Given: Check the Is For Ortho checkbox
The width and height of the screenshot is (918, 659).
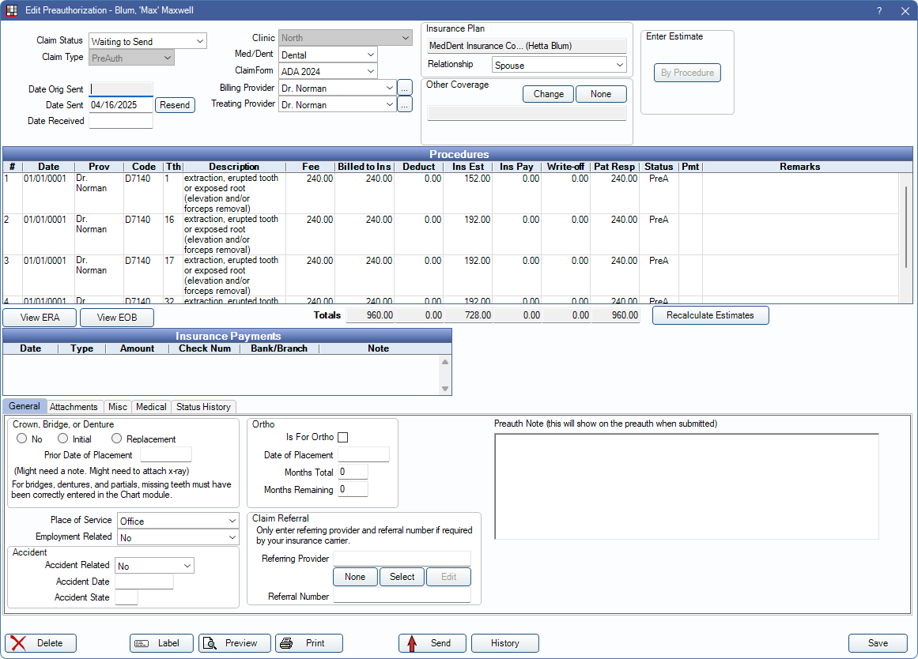Looking at the screenshot, I should [342, 438].
